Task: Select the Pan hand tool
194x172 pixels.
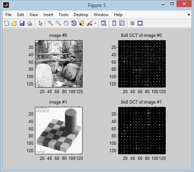Action: (66, 23)
